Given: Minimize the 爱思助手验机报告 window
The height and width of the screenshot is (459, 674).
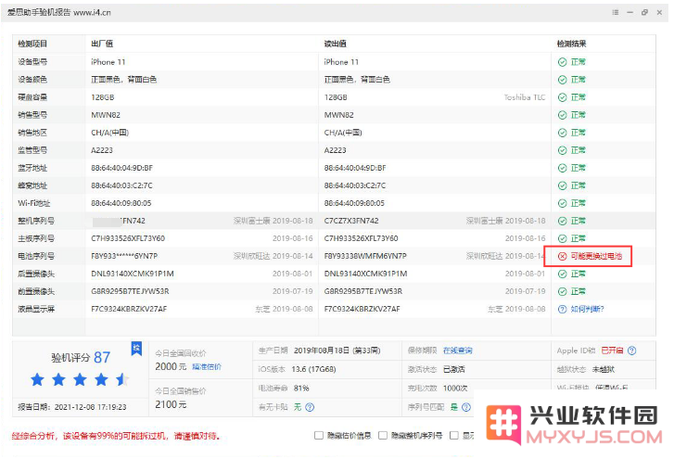Looking at the screenshot, I should (x=629, y=12).
